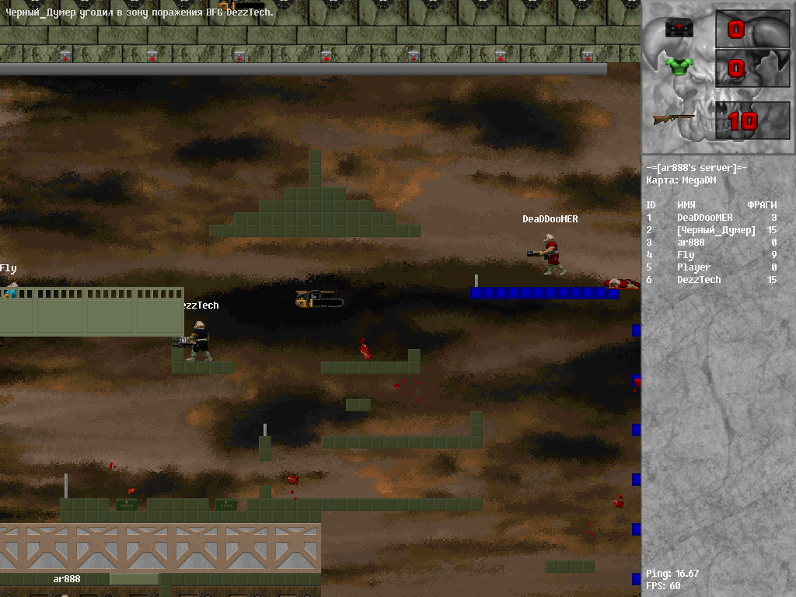The width and height of the screenshot is (796, 597).
Task: Click the DezzTech player sprite holding a minigun
Action: pos(194,341)
